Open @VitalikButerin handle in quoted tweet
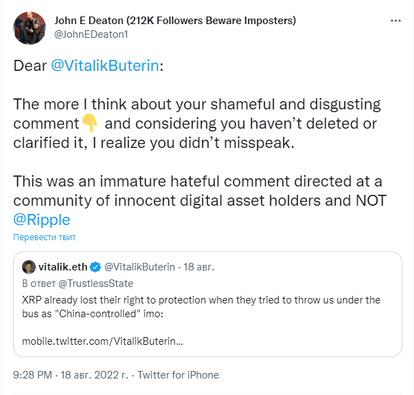Screen dimensions: 414x395 click(140, 267)
